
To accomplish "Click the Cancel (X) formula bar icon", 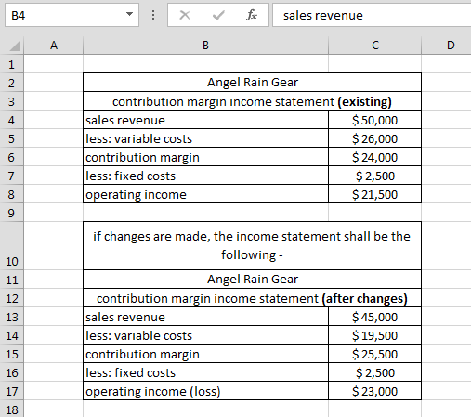I will (185, 15).
